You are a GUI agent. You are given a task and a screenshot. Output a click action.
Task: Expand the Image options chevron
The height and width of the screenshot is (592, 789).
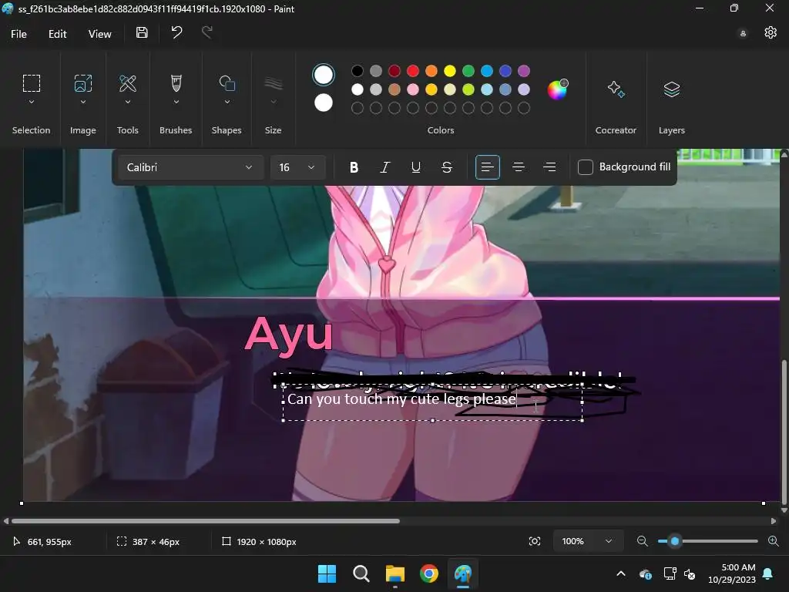point(83,103)
